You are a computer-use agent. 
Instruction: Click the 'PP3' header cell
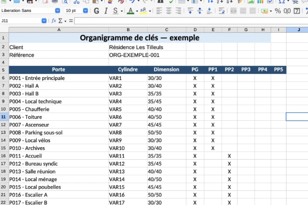point(246,70)
